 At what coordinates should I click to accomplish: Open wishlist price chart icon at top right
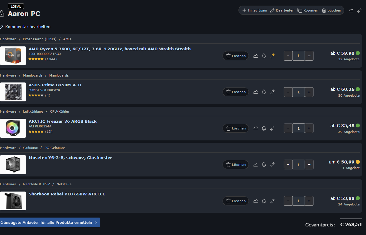click(351, 10)
